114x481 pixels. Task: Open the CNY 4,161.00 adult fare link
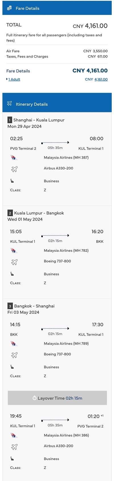[96, 79]
